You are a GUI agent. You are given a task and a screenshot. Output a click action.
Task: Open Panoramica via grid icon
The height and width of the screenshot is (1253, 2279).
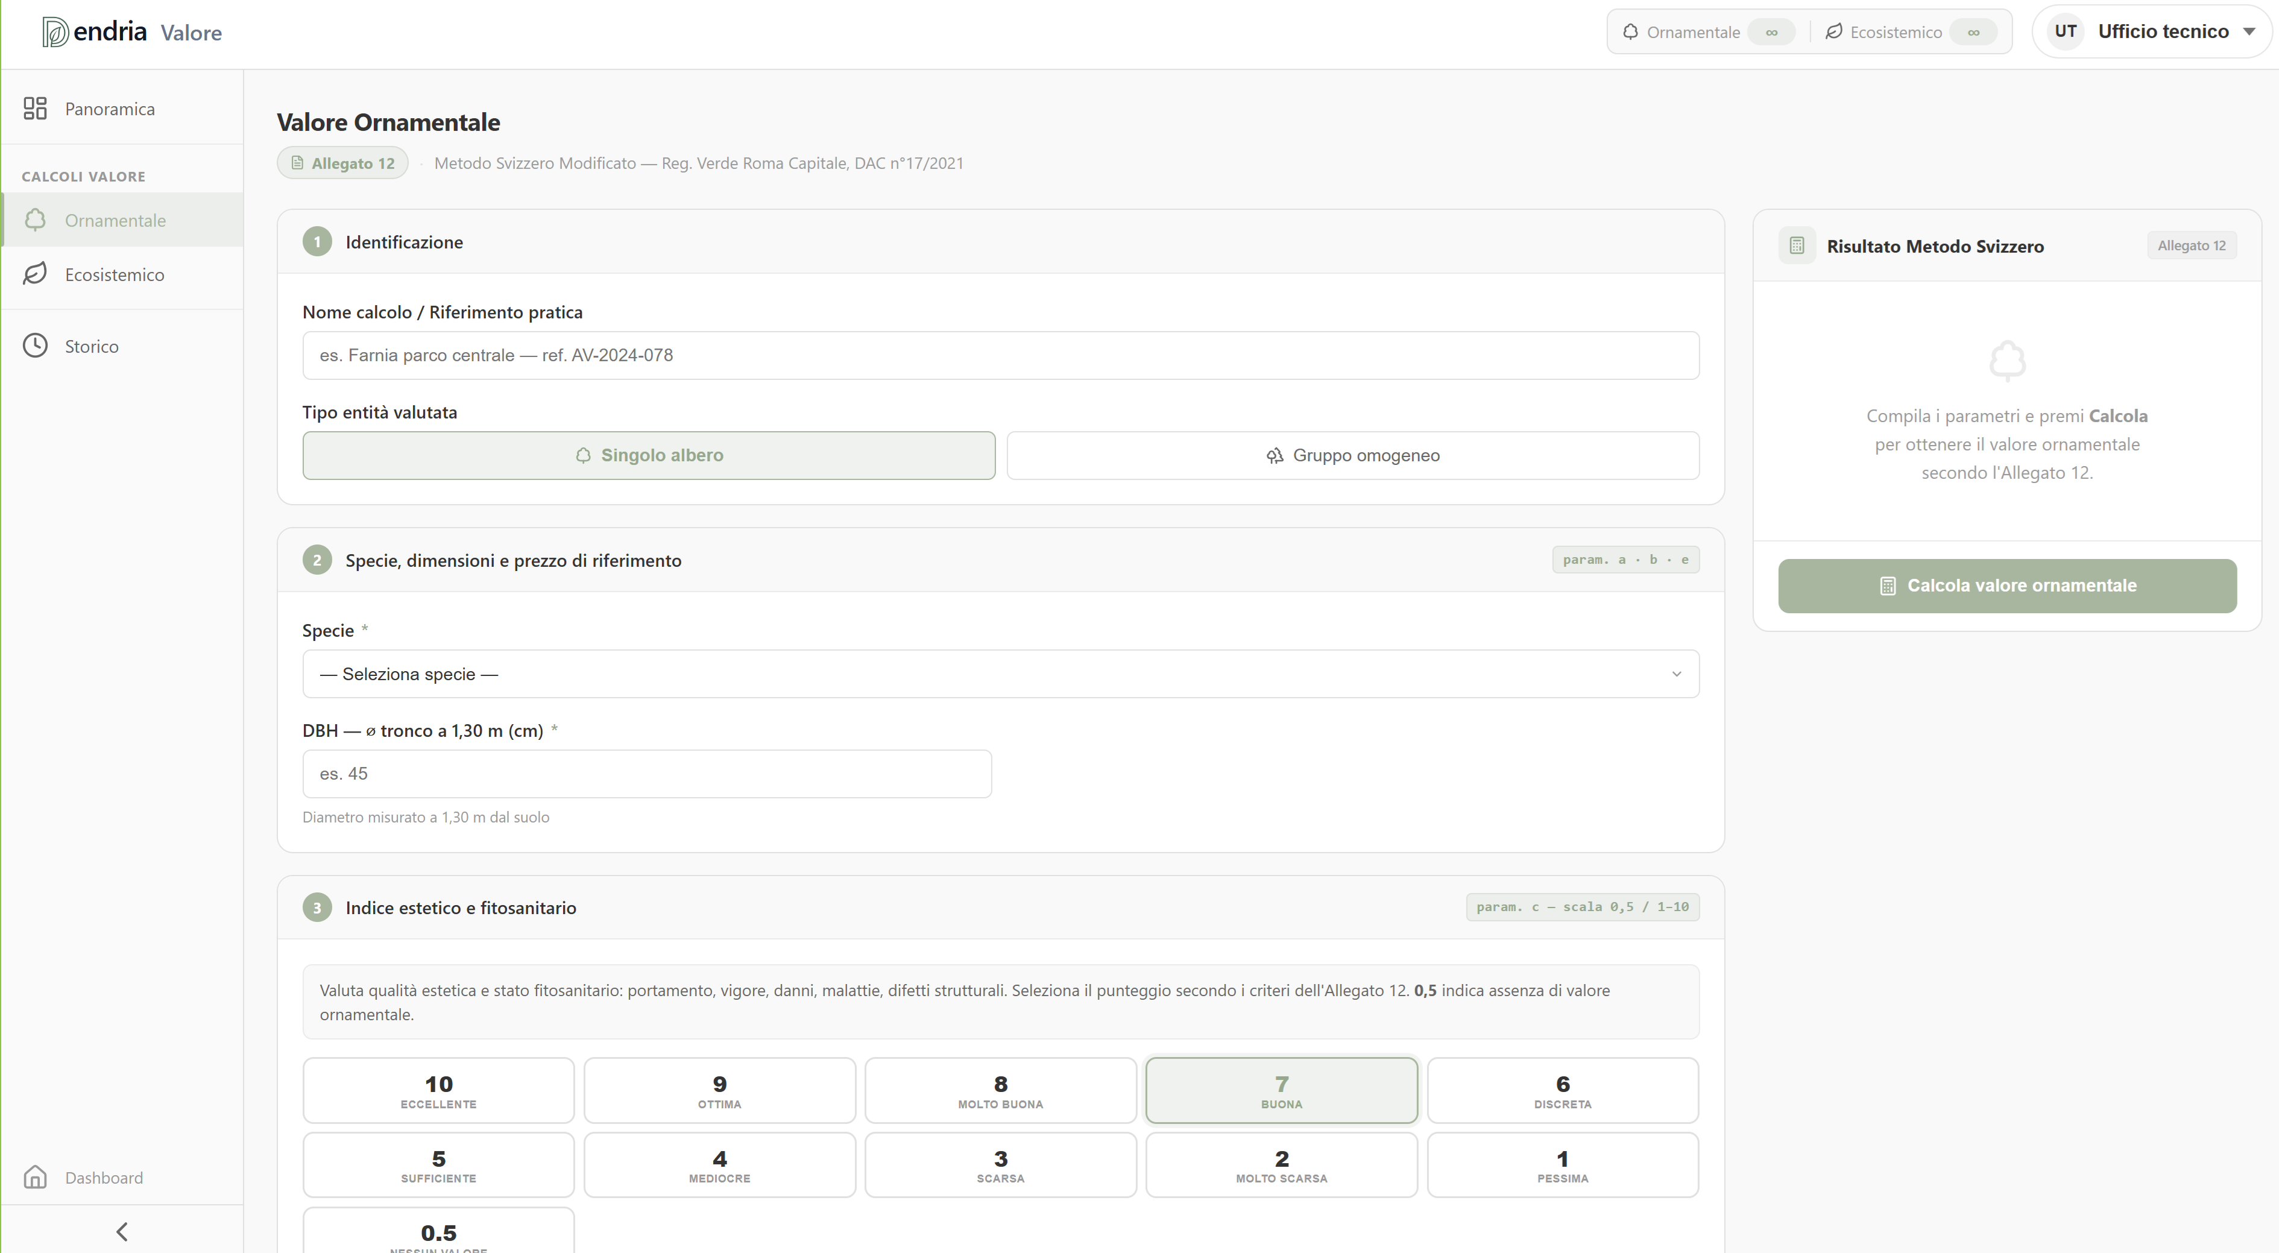(x=36, y=109)
